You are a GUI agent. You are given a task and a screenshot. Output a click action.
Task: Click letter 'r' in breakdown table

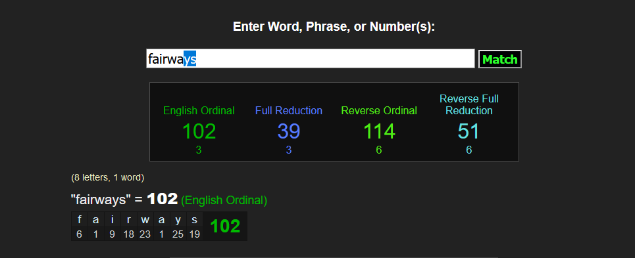[x=129, y=220]
